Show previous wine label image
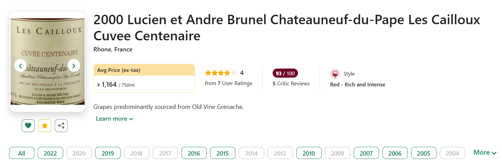The width and height of the screenshot is (502, 164). click(x=21, y=65)
